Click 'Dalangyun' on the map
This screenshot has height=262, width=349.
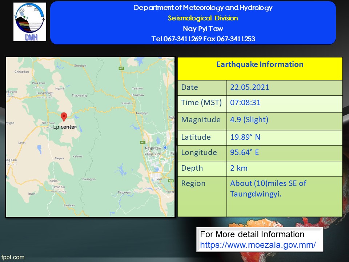click(x=89, y=179)
